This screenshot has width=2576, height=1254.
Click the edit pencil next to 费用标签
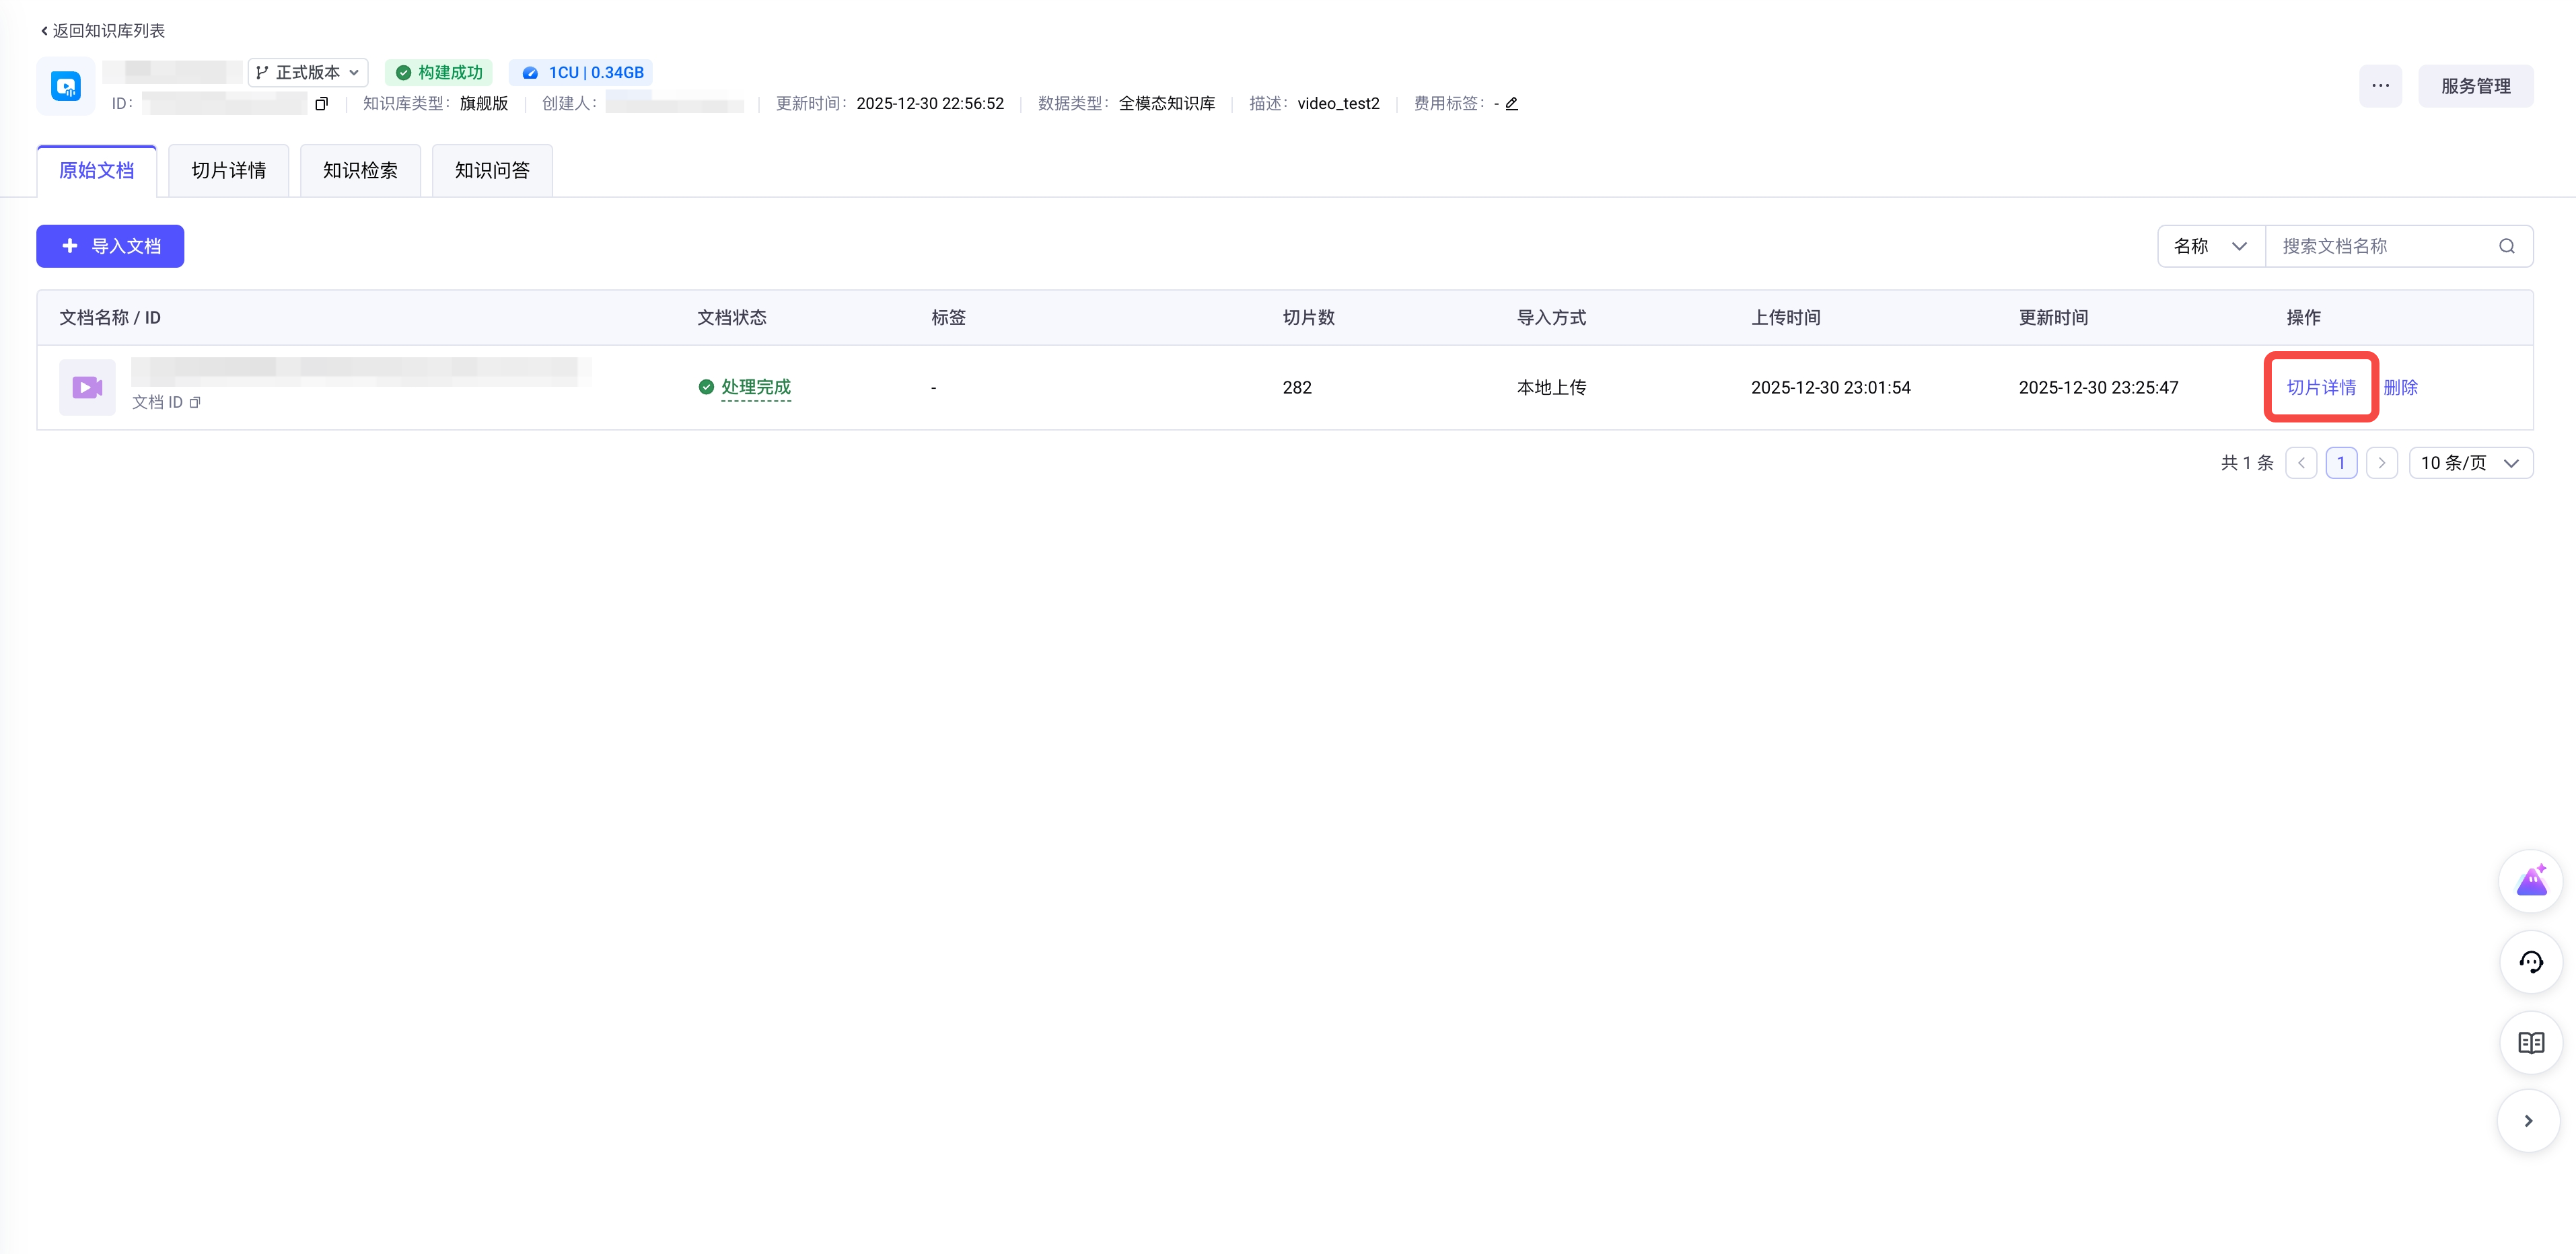tap(1511, 104)
